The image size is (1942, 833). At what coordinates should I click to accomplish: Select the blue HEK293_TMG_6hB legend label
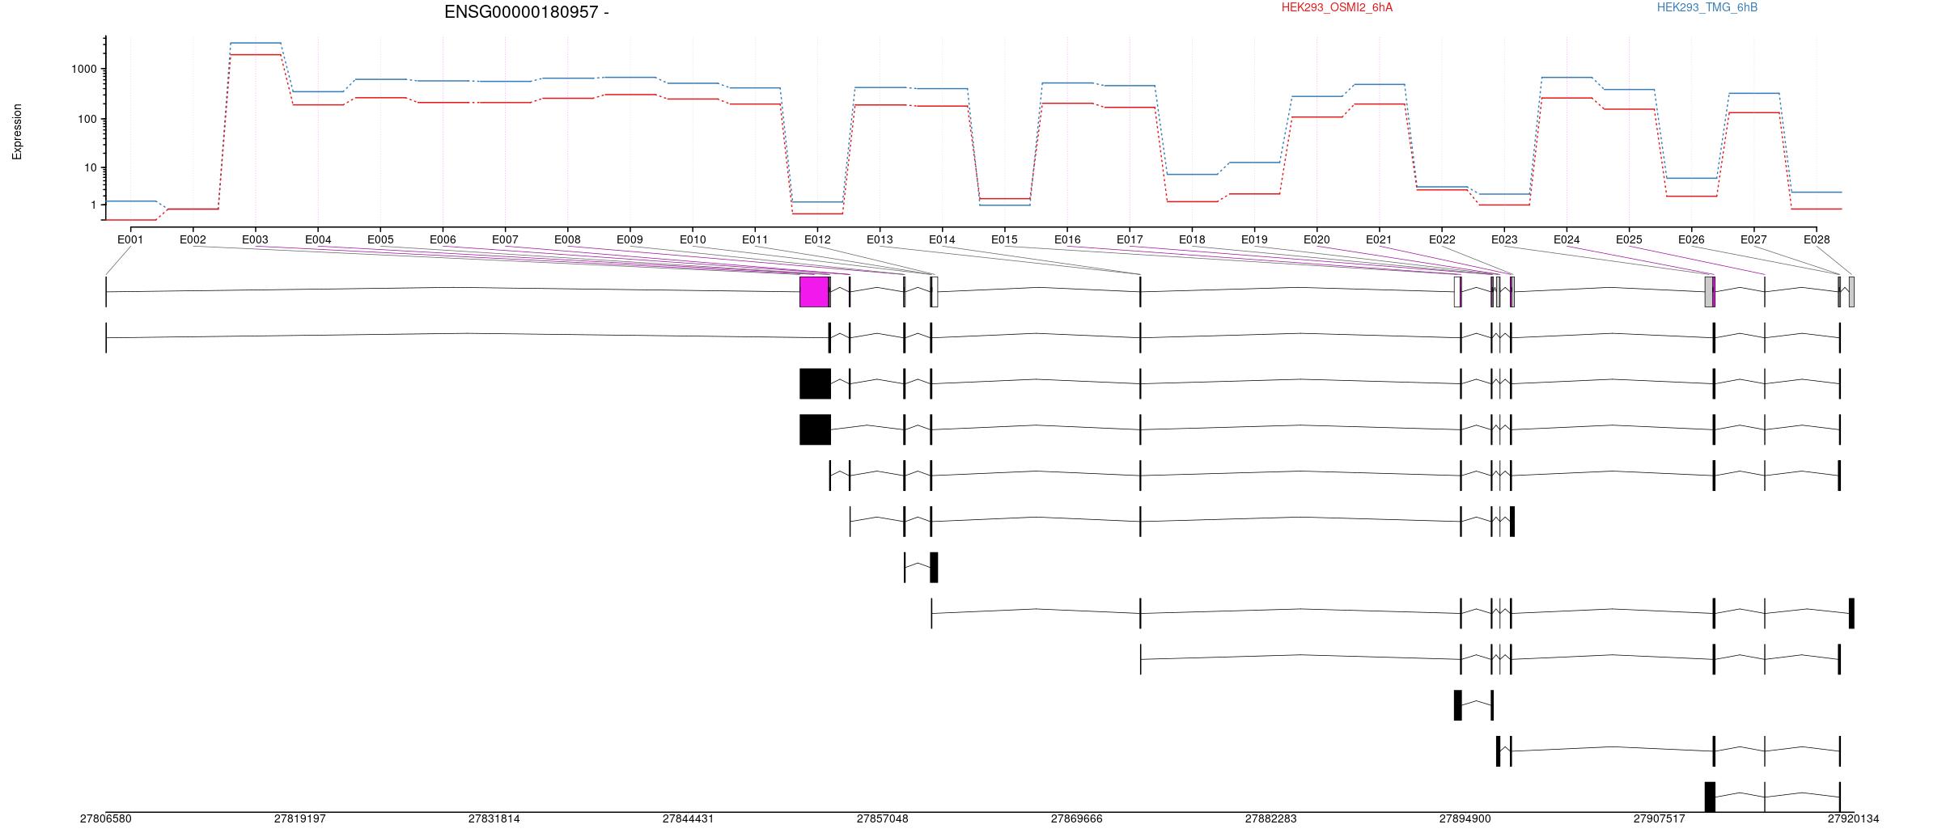click(x=1707, y=7)
